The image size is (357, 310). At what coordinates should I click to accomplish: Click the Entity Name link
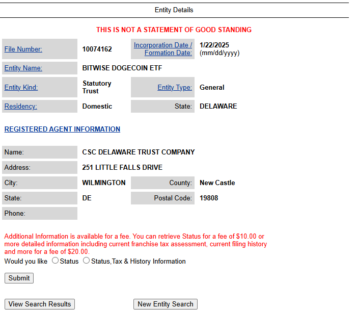(x=23, y=68)
